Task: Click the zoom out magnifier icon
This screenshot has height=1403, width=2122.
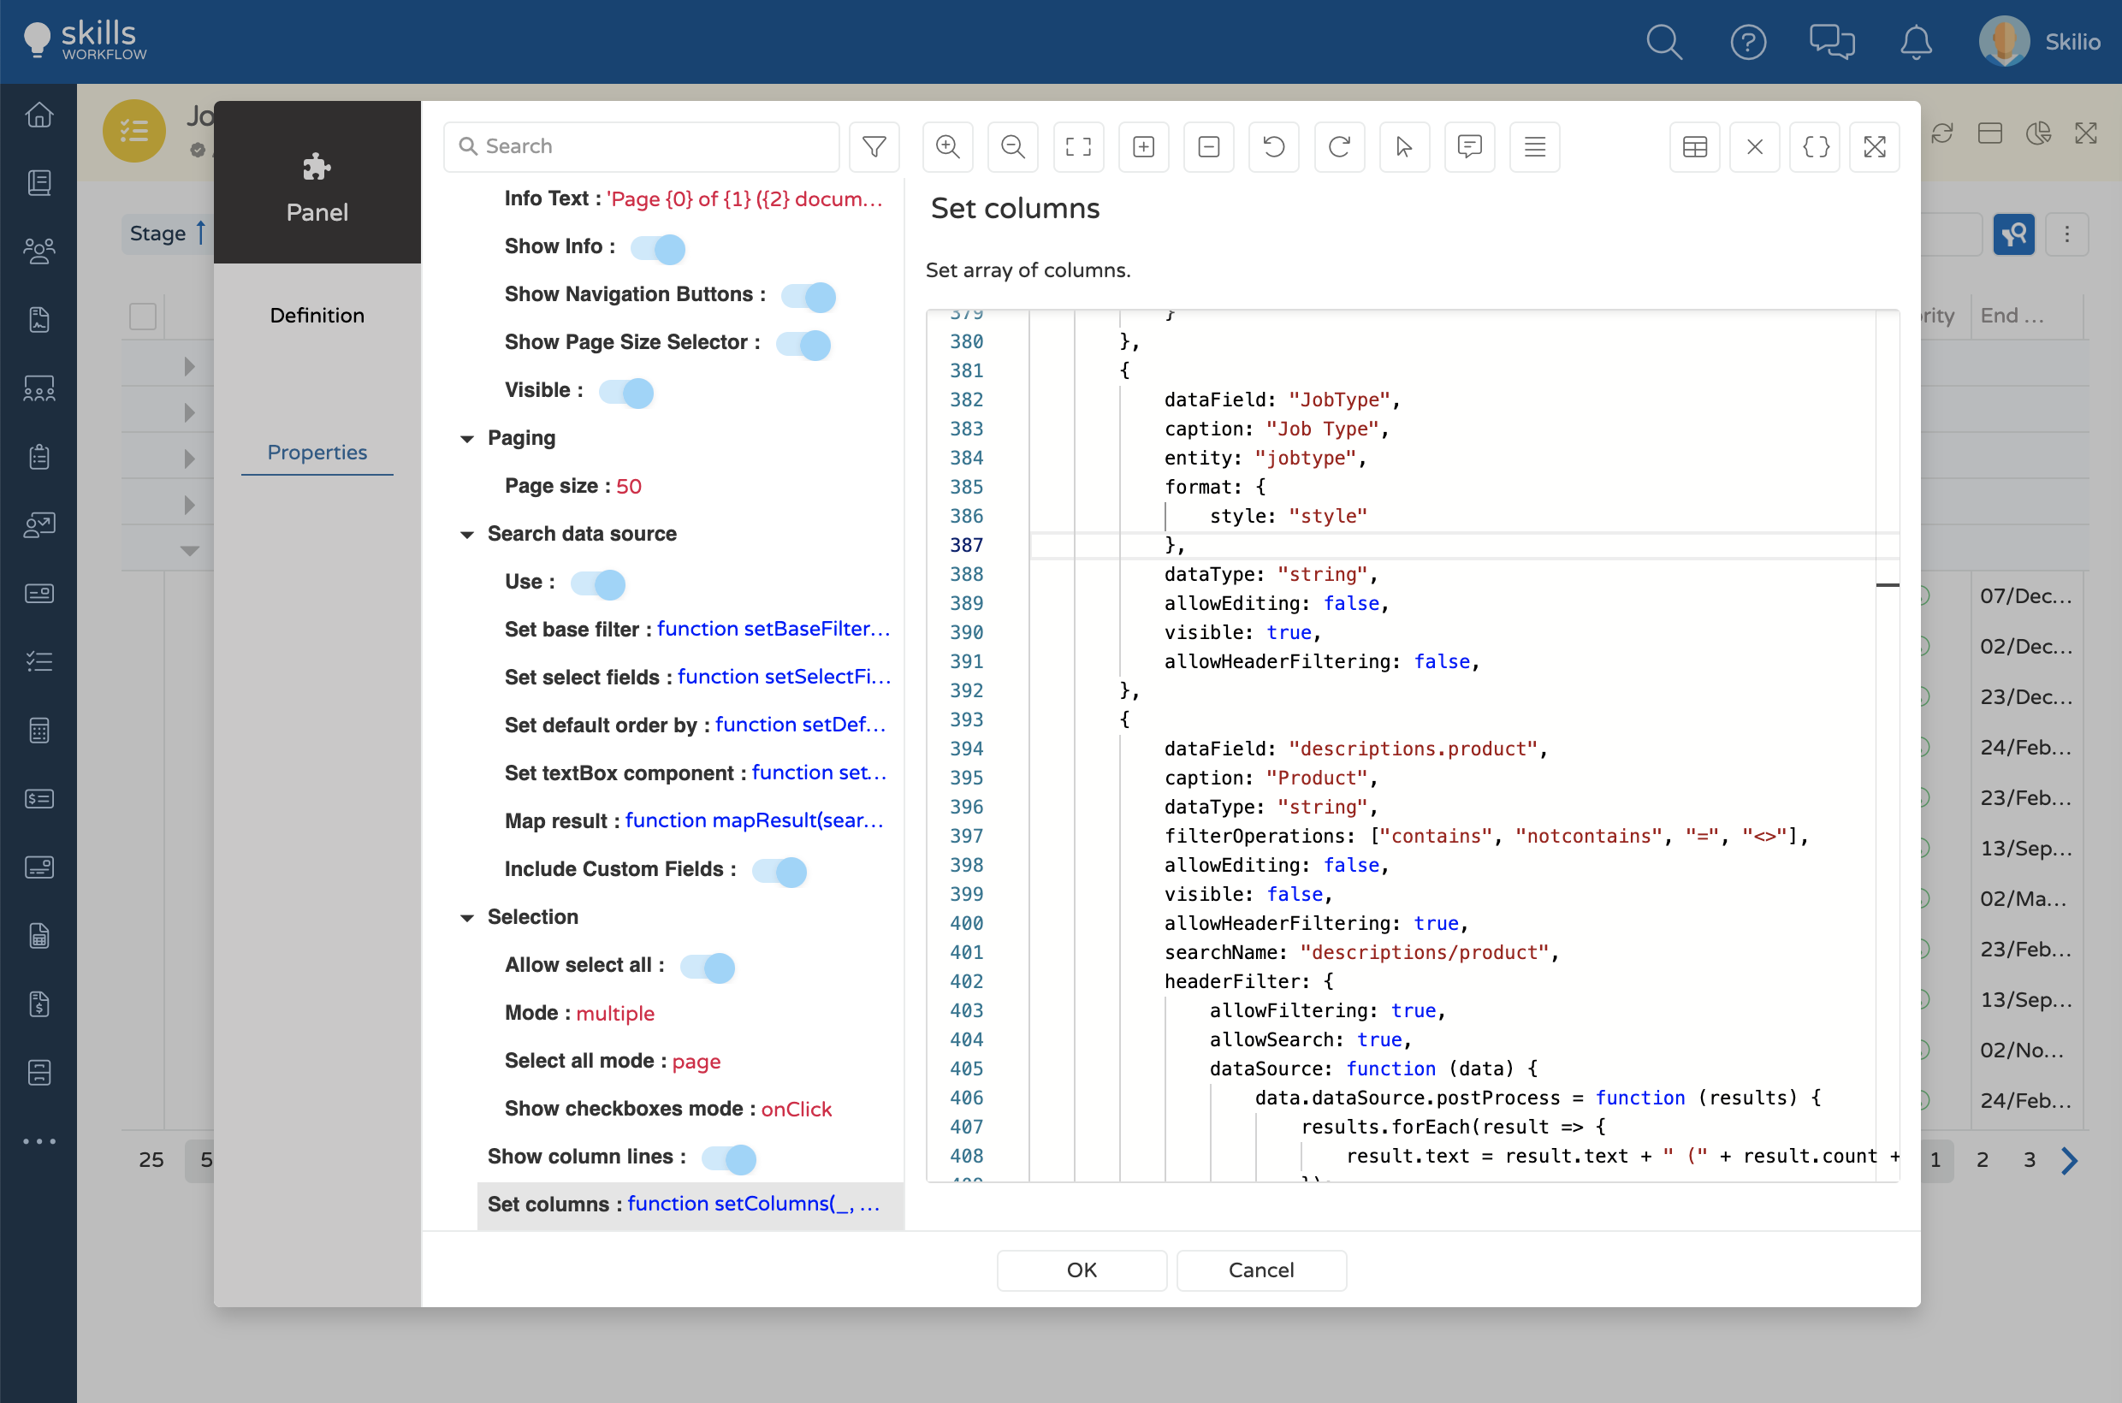Action: 1012,145
